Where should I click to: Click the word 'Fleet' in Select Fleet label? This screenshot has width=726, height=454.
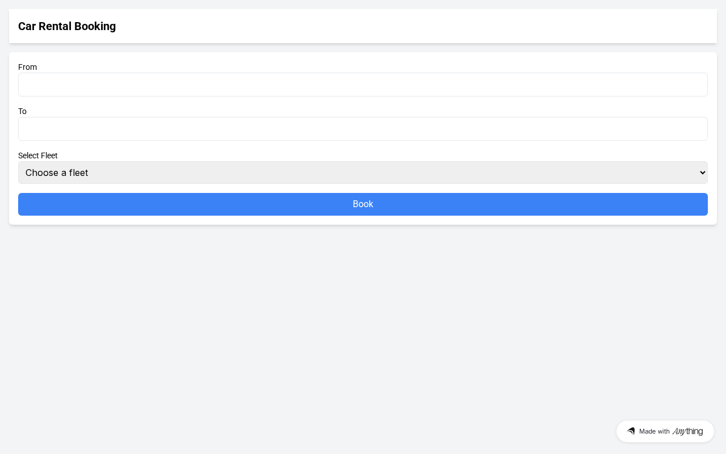49,155
